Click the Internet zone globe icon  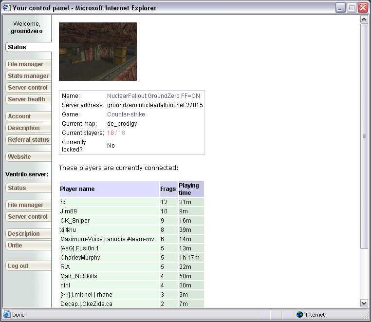[299, 314]
